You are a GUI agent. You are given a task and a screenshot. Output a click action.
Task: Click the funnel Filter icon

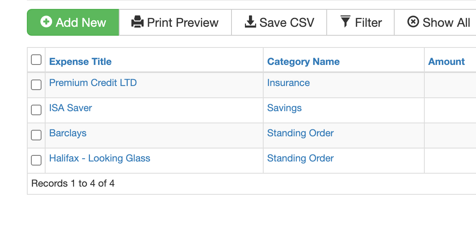(x=345, y=22)
